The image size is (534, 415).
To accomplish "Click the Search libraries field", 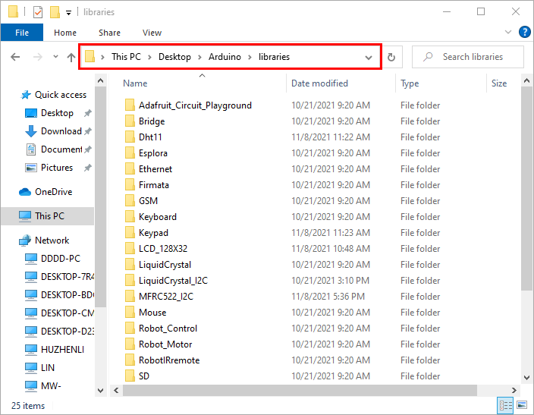I will 467,57.
